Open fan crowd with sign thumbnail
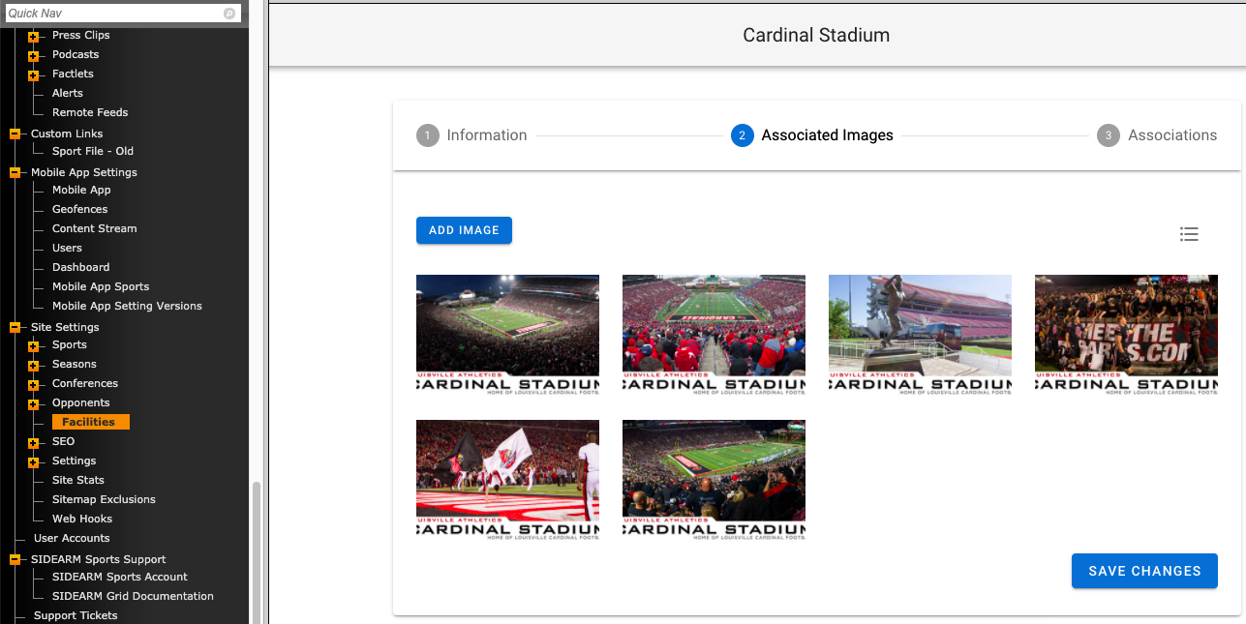This screenshot has width=1246, height=624. pyautogui.click(x=1126, y=335)
